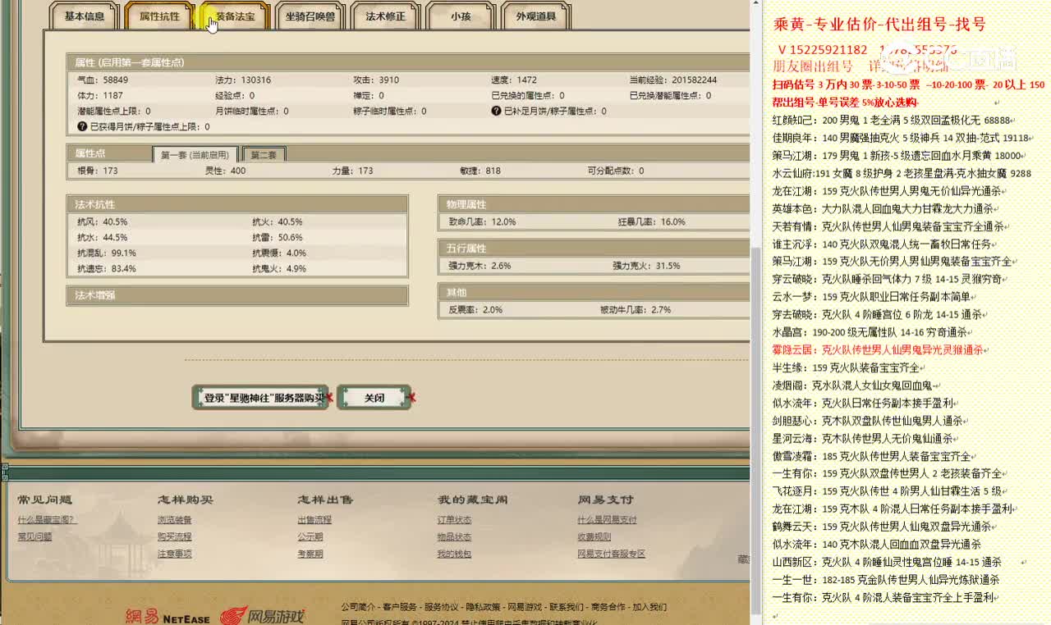
Task: Open the 法术修正 tab
Action: 386,16
